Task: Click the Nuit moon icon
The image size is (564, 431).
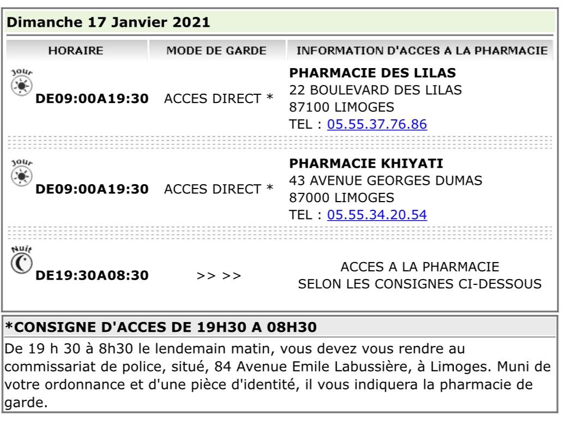Action: coord(22,260)
